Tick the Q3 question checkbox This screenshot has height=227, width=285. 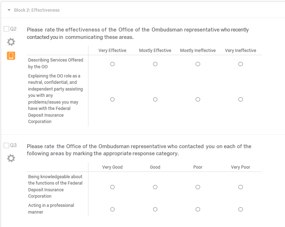pos(6,145)
